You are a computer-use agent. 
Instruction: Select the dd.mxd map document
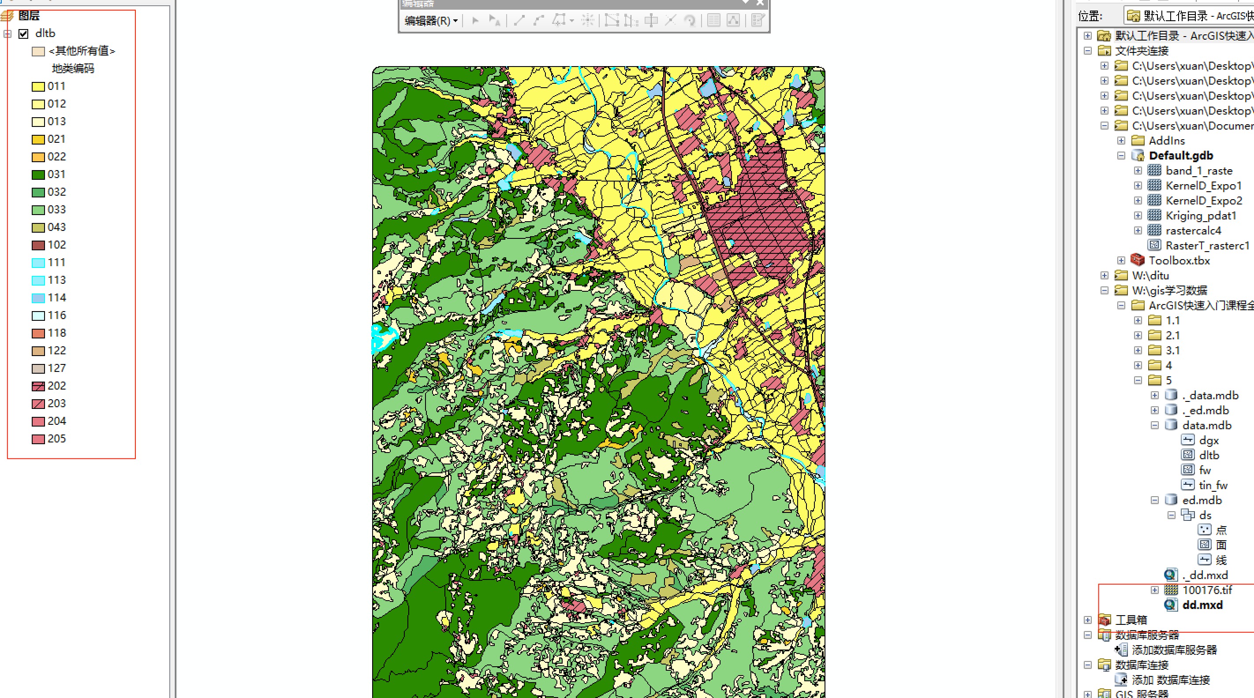coord(1202,605)
